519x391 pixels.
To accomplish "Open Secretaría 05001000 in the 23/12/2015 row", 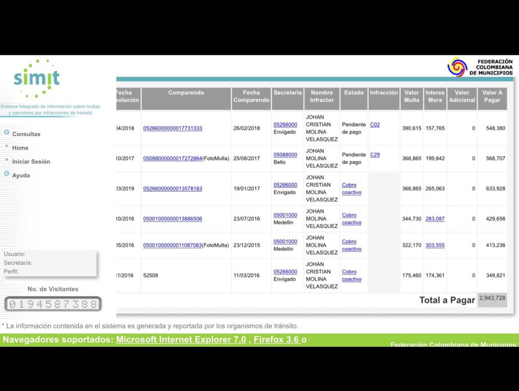I will 285,241.
